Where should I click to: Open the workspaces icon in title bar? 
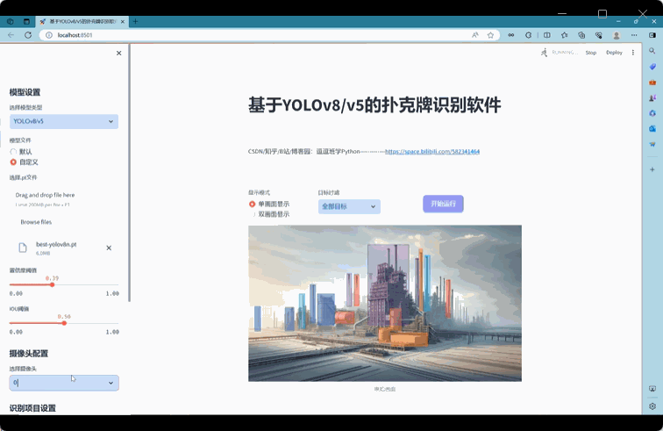[x=11, y=22]
